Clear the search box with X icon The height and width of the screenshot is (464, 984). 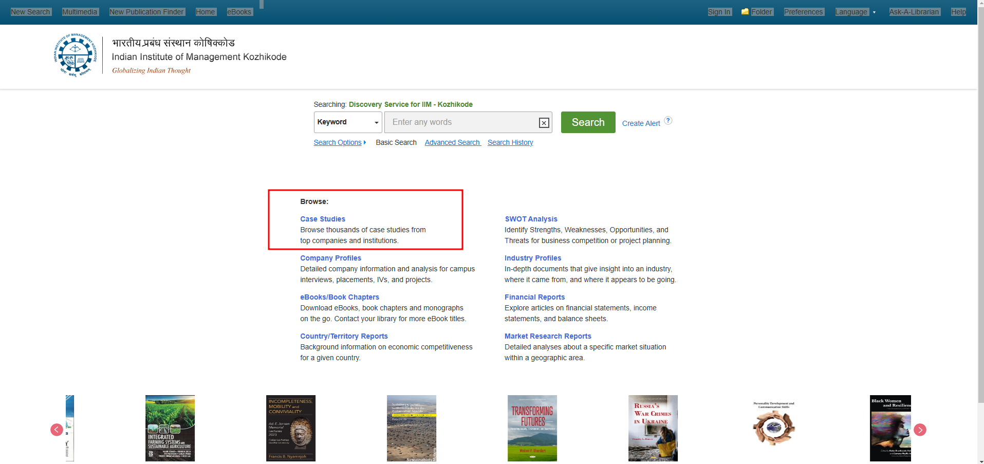[x=544, y=123]
